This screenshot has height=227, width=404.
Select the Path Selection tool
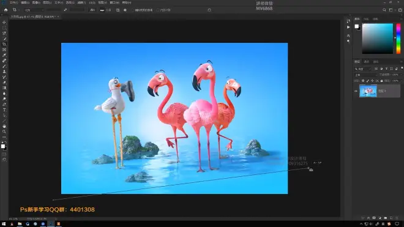coord(4,116)
